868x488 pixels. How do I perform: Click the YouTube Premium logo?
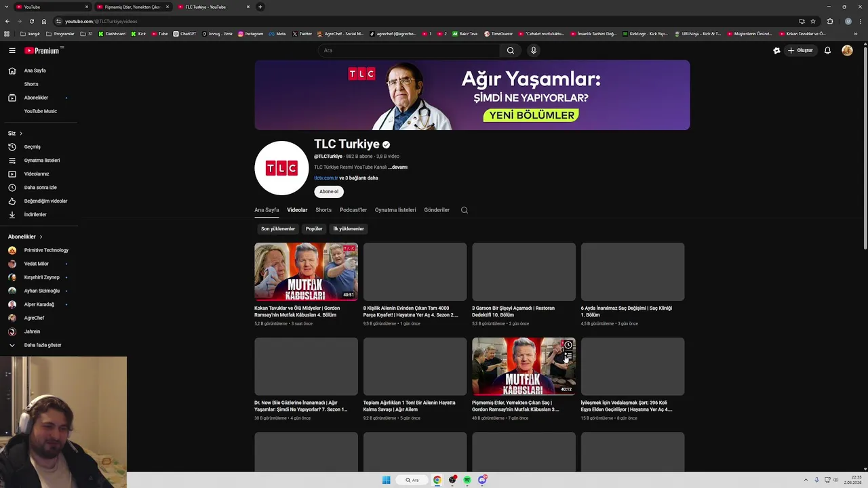[x=43, y=50]
